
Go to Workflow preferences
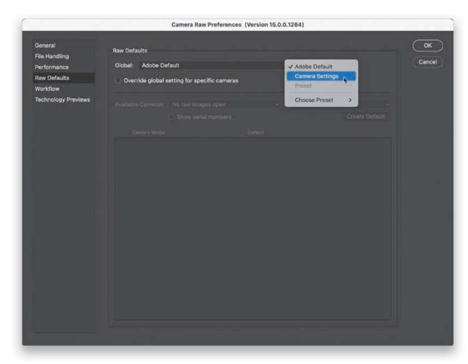[47, 88]
